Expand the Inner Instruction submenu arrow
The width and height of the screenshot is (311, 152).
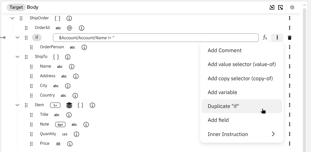tap(273, 134)
